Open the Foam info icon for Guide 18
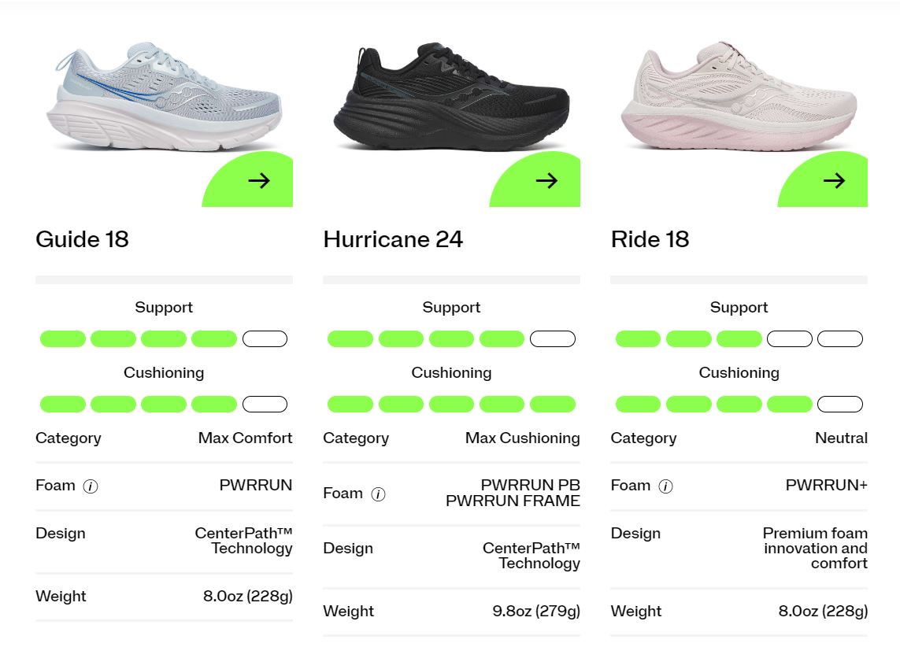 tap(91, 486)
